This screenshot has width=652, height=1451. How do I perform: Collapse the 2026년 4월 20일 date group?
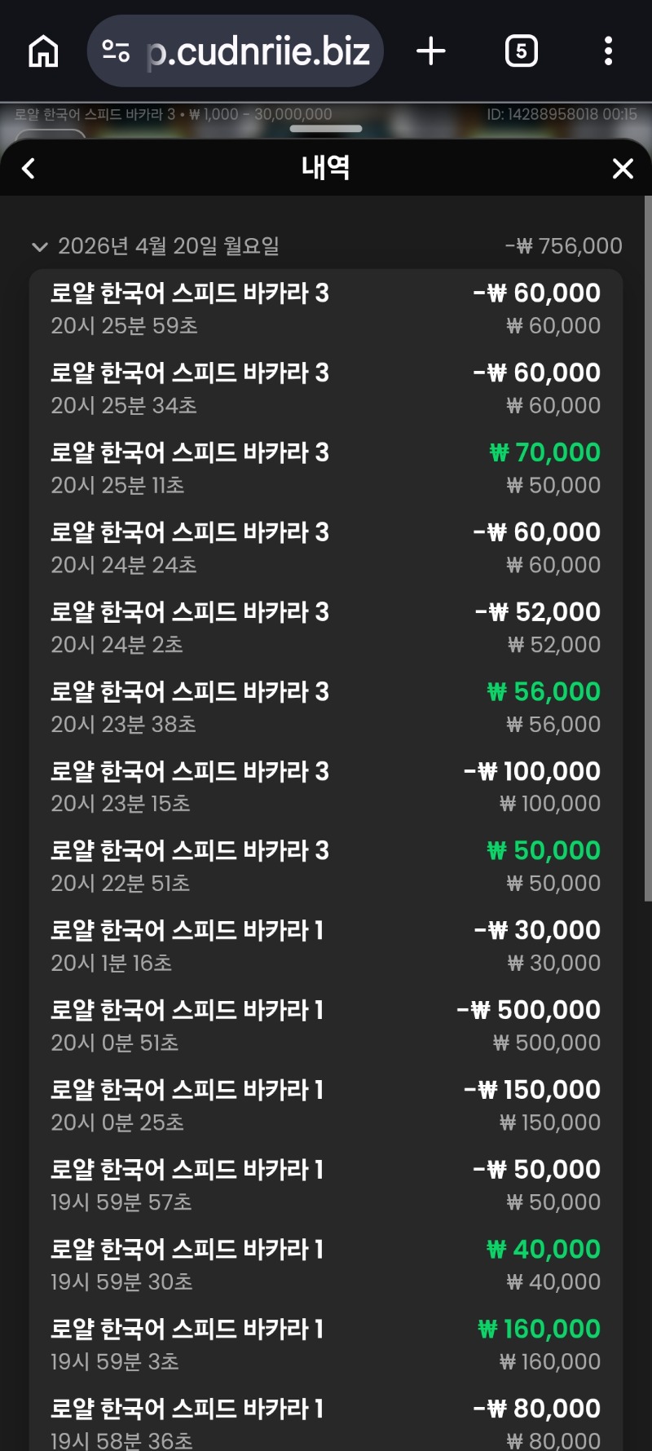click(39, 246)
